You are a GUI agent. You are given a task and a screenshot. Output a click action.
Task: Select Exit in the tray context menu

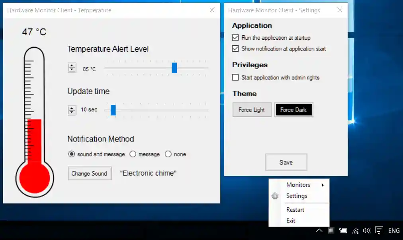point(291,221)
